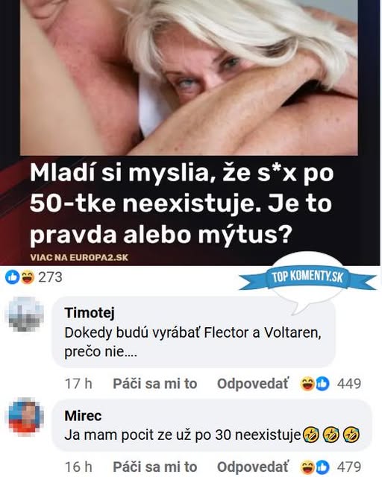This screenshot has height=477, width=382.
Task: Open Mirec's profile name
Action: 83,416
